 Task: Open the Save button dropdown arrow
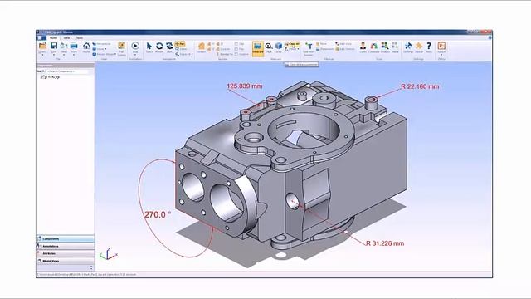tap(53, 55)
